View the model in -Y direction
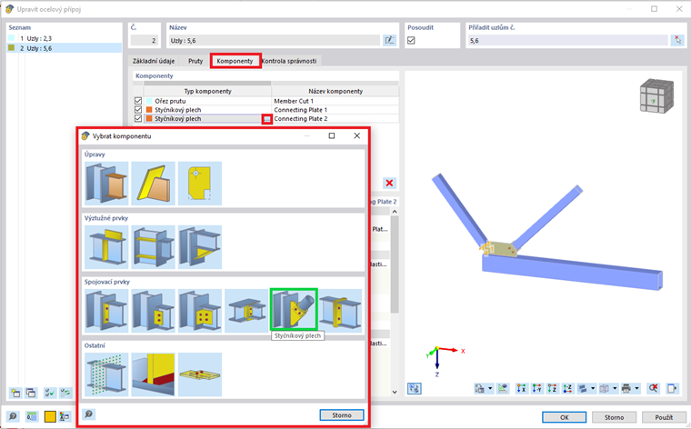Viewport: 691px width, 429px height. coord(536,388)
